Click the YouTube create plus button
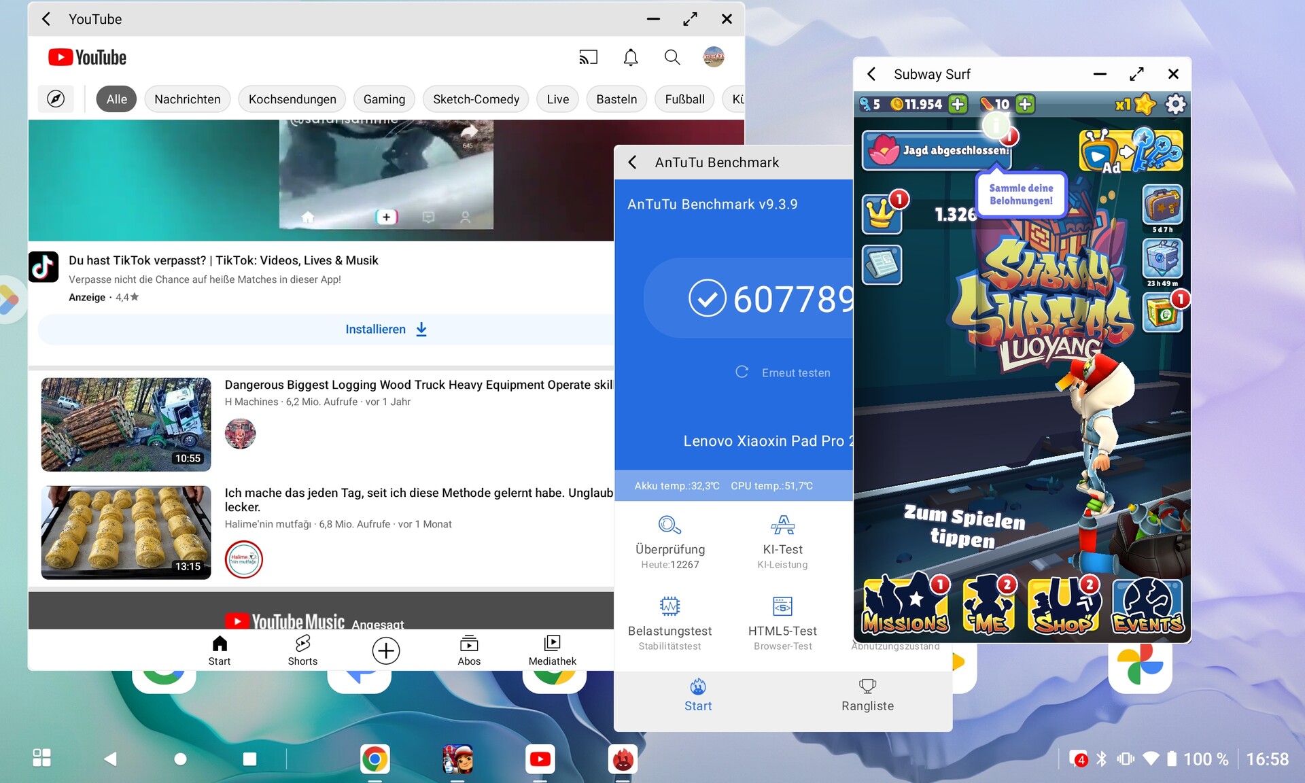 385,650
